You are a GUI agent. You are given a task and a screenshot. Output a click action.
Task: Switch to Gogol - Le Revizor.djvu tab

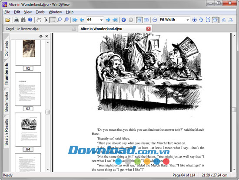pyautogui.click(x=23, y=29)
